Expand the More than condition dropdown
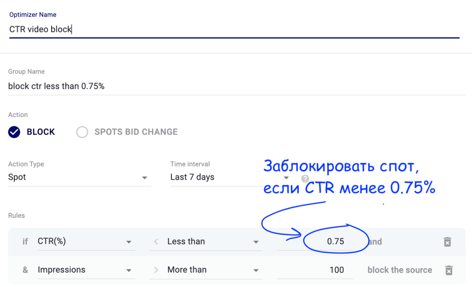472x287 pixels. 256,270
